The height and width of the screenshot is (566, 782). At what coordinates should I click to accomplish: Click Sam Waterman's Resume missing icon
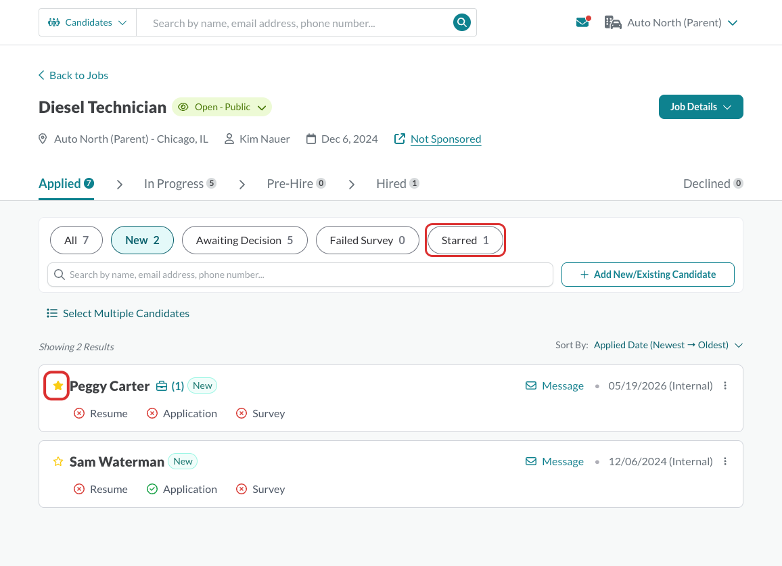pos(78,489)
